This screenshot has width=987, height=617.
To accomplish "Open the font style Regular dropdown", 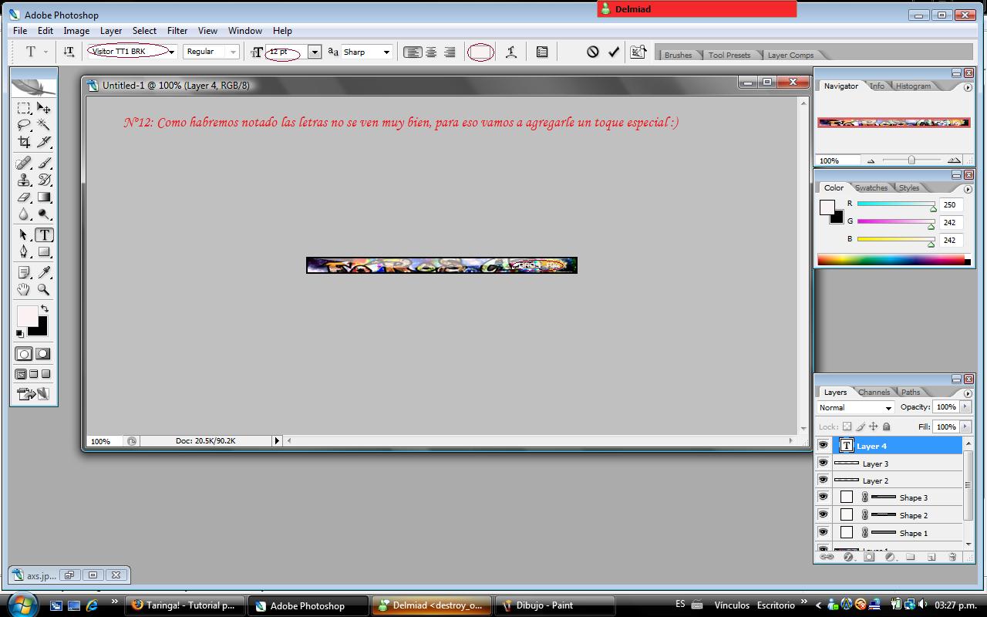I will [232, 52].
